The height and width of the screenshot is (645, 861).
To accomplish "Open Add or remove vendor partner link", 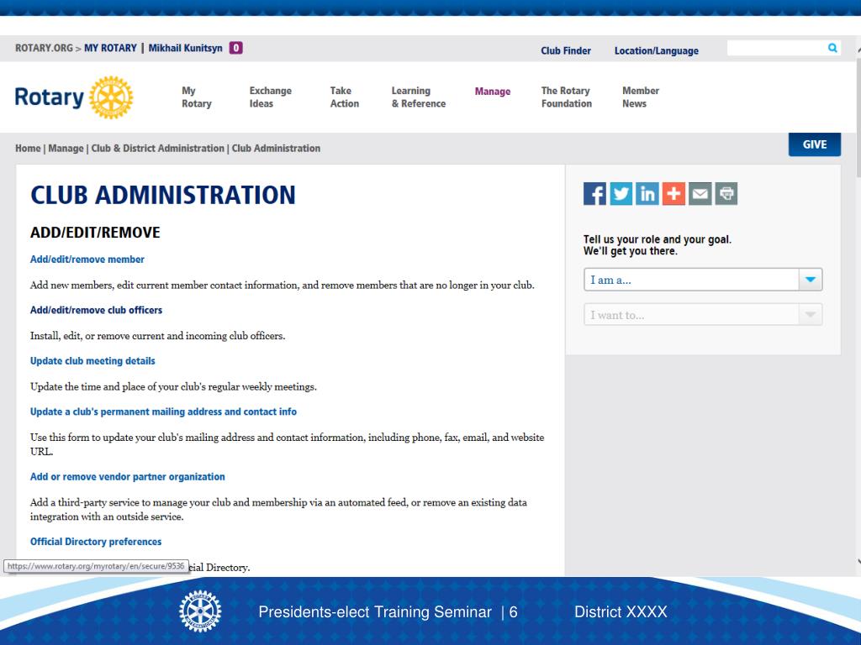I will point(128,477).
